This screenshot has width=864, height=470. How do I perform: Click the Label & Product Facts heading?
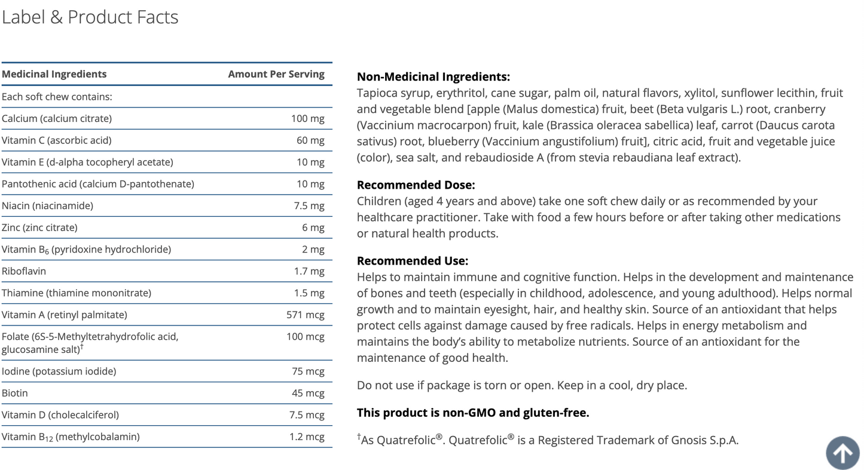pos(90,17)
